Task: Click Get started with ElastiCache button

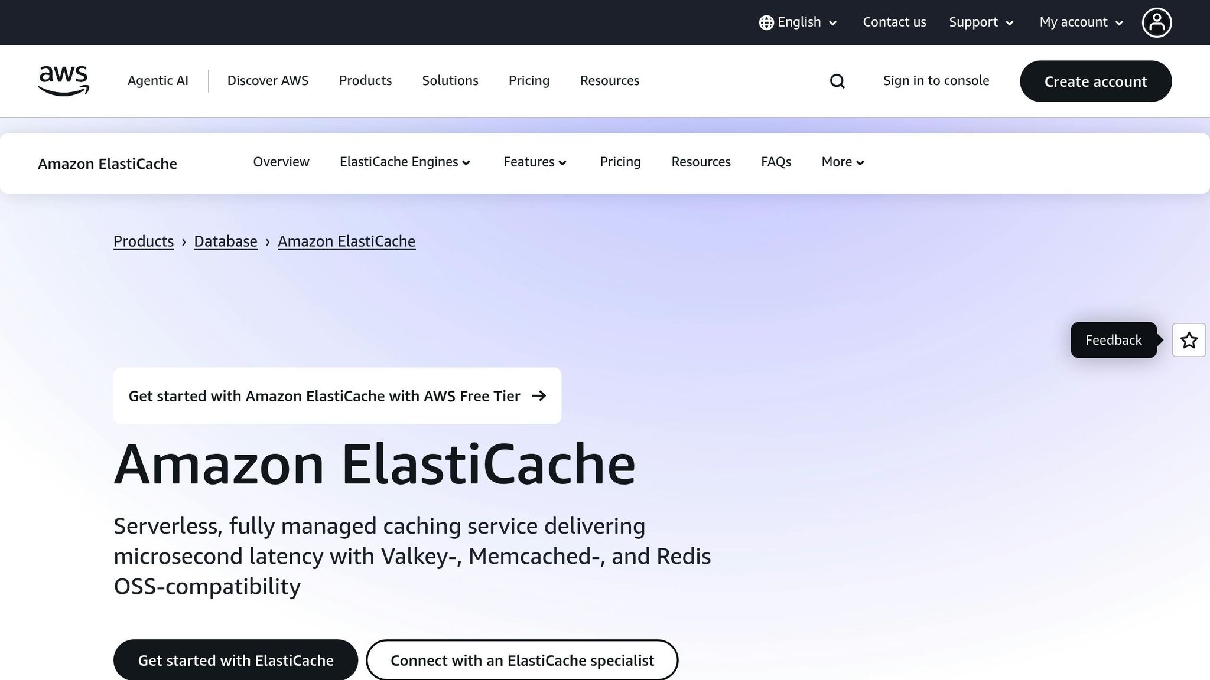Action: (236, 660)
